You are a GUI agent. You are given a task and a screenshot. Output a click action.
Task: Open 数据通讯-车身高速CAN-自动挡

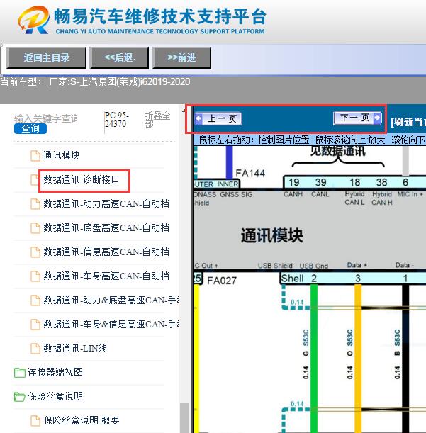tap(106, 276)
